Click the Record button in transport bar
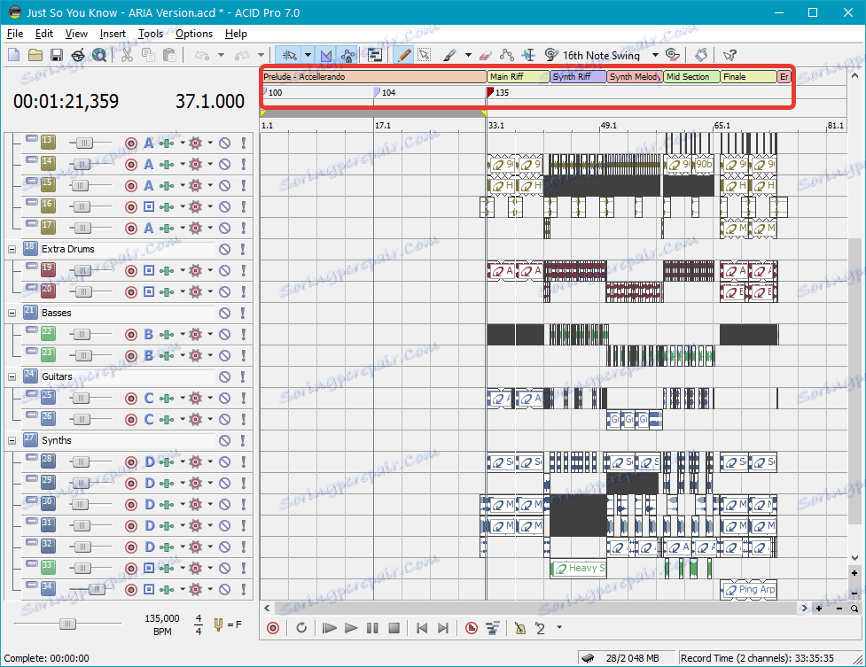This screenshot has width=866, height=667. [273, 628]
